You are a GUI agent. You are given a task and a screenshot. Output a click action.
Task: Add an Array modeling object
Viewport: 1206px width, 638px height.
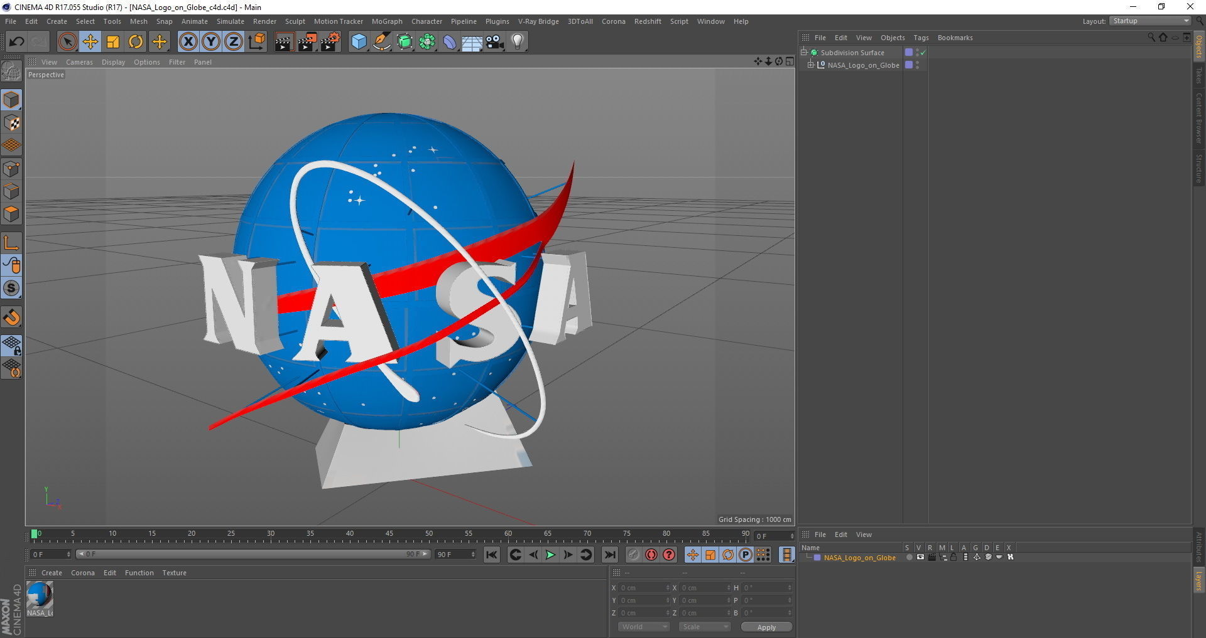[427, 42]
